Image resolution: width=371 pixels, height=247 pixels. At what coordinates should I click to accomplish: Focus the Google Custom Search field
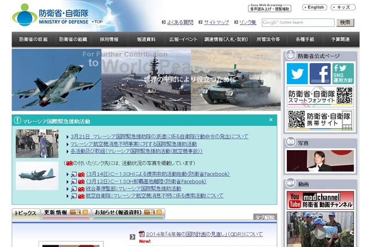[298, 23]
